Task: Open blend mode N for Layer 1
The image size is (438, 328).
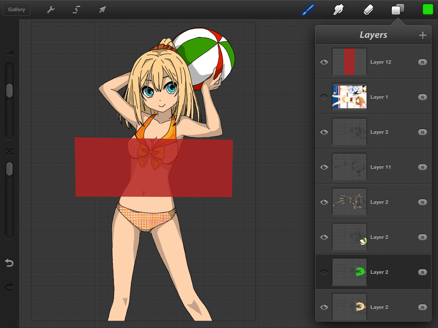Action: coord(422,97)
